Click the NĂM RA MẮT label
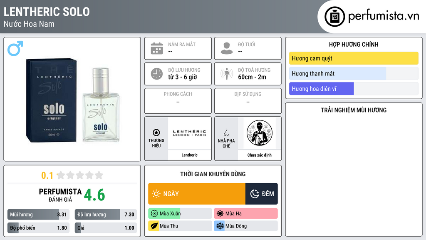426x240 pixels. (182, 44)
